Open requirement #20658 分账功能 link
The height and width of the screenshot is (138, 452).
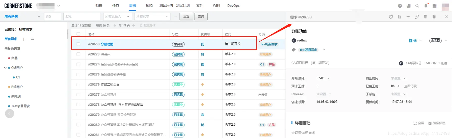click(x=107, y=44)
